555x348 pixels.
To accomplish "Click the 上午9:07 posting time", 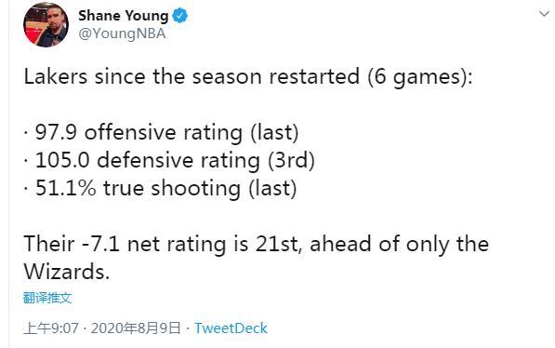I will coord(51,328).
